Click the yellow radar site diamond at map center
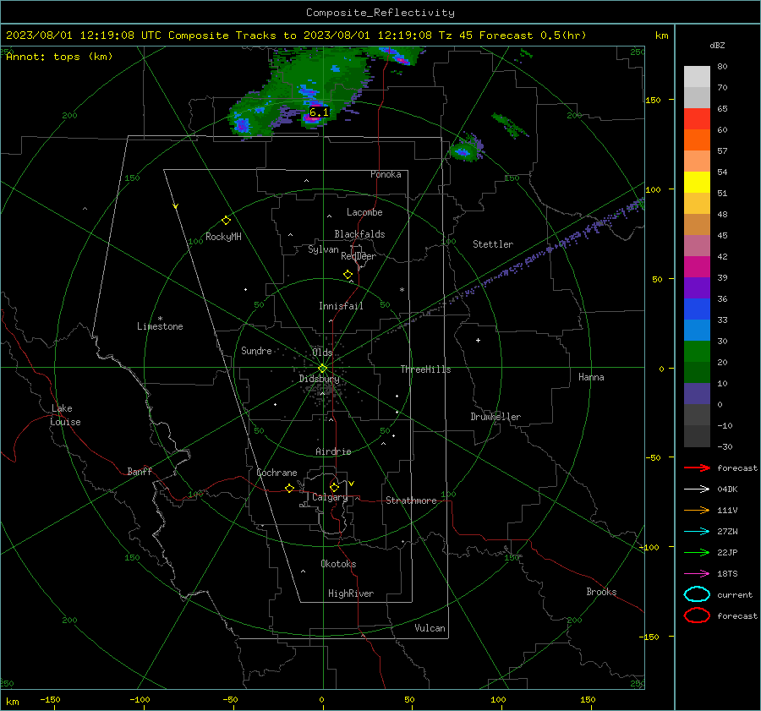Viewport: 761px width, 711px height. coord(323,368)
